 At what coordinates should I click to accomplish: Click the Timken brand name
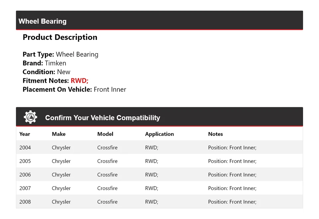(x=55, y=63)
